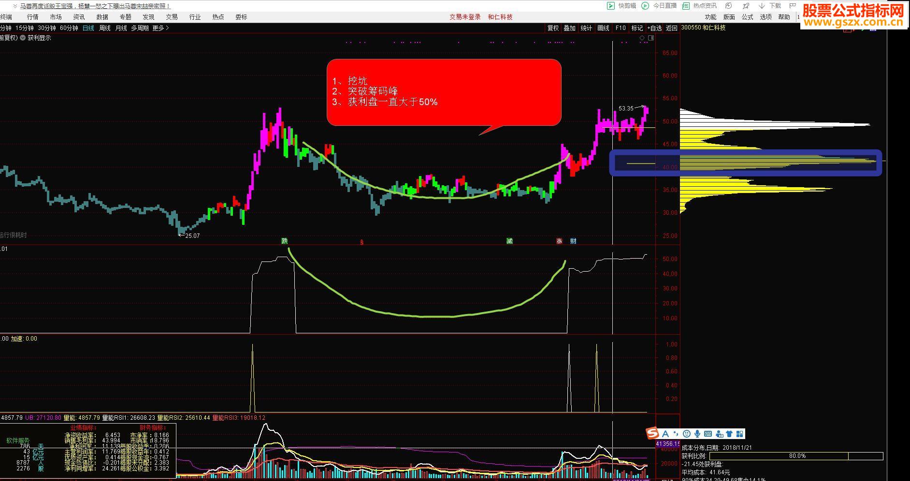Click the 涨 marker below the chart
Image resolution: width=910 pixels, height=481 pixels.
[560, 241]
